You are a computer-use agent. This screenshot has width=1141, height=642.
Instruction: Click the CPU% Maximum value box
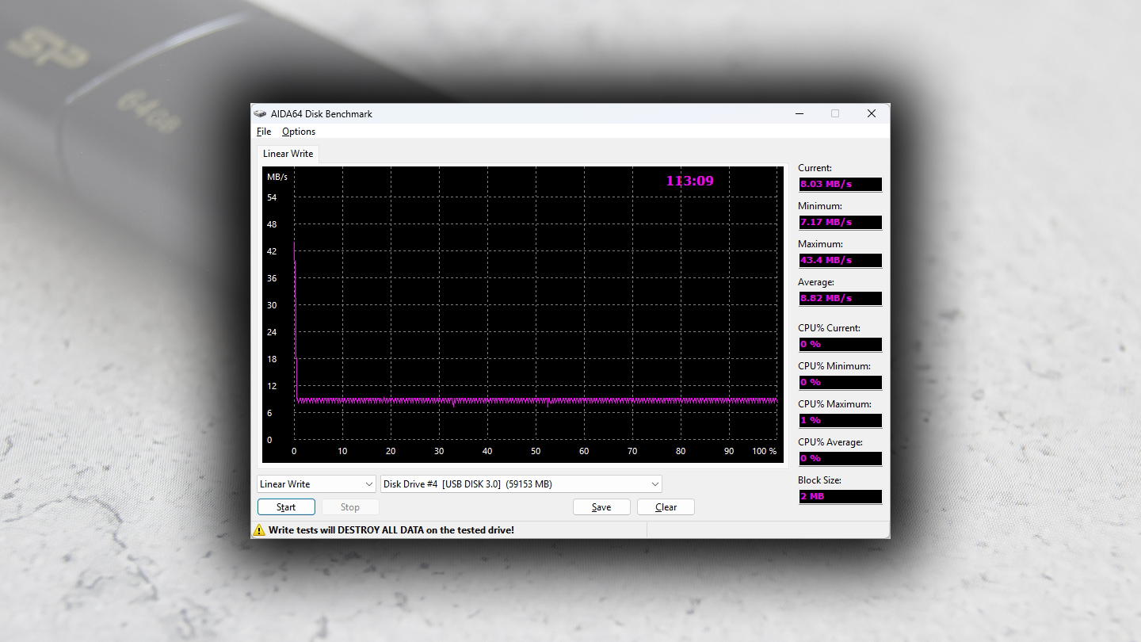[839, 420]
